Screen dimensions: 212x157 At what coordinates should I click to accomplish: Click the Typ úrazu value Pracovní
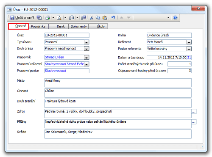pyautogui.click(x=51, y=42)
